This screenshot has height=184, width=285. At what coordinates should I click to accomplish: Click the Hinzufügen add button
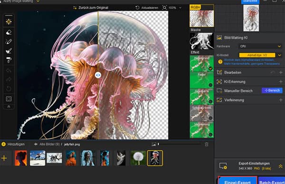coord(13,145)
